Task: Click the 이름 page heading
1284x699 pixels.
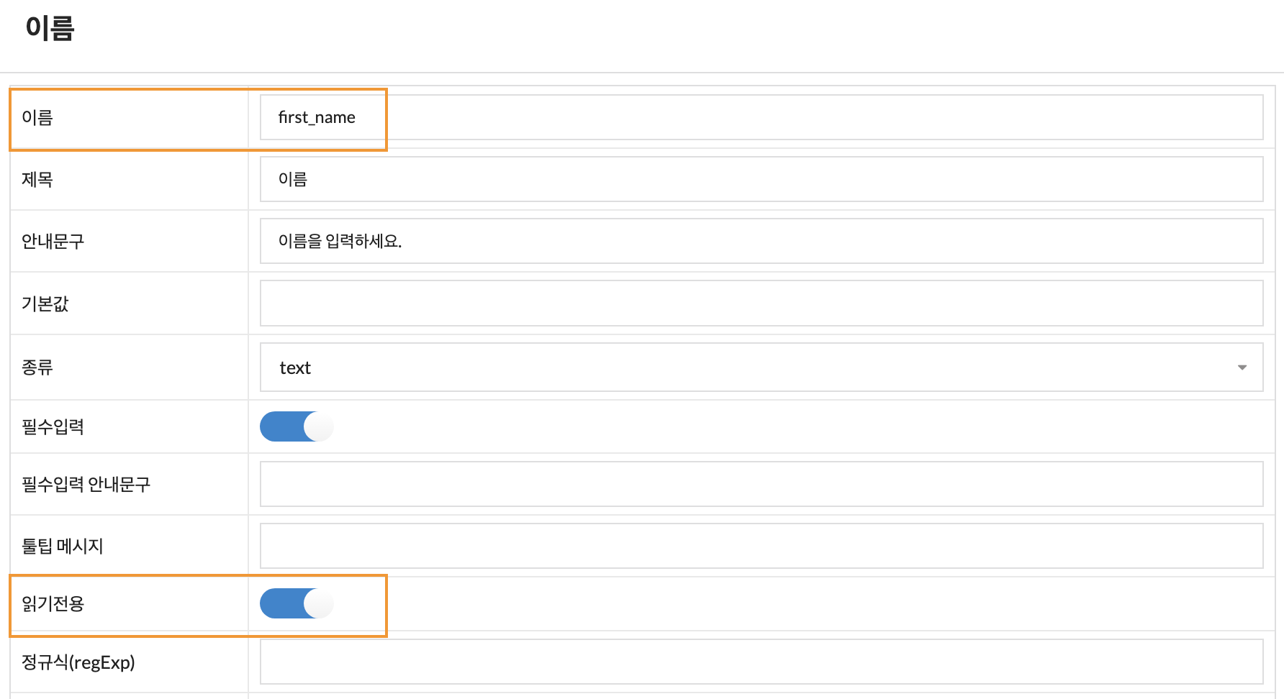Action: (50, 28)
